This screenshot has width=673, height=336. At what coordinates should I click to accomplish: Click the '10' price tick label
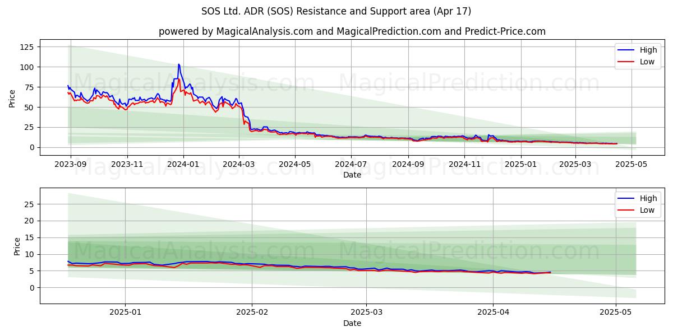click(x=30, y=254)
